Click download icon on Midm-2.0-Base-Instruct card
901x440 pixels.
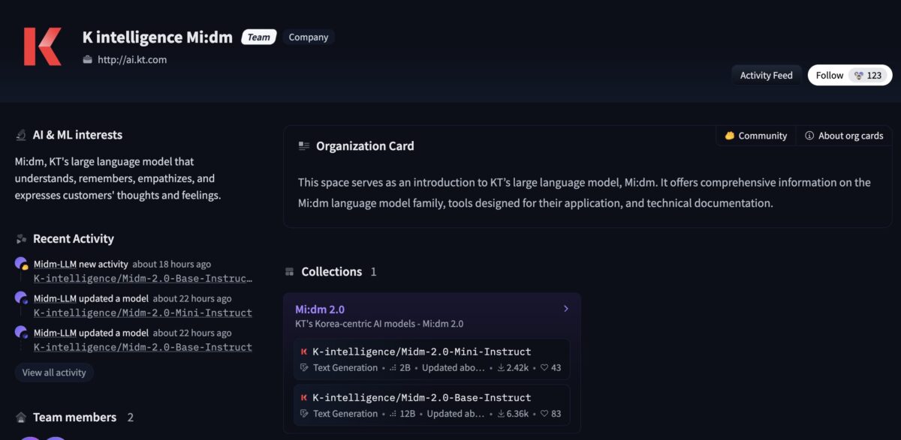501,414
